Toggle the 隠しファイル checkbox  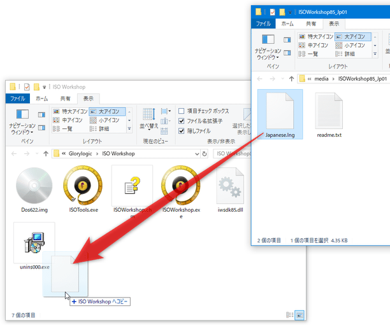click(x=182, y=130)
